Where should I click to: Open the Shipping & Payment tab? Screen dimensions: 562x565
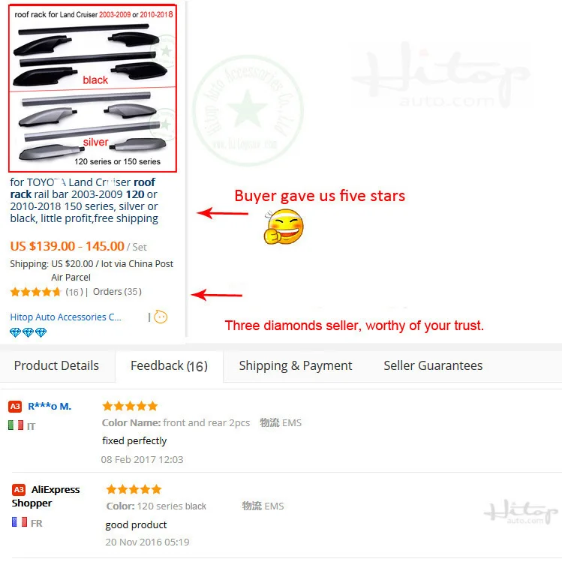coord(296,365)
